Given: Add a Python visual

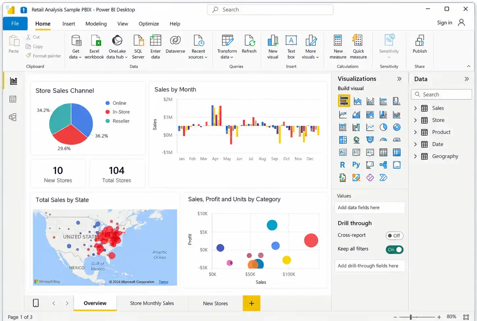Looking at the screenshot, I should click(356, 165).
